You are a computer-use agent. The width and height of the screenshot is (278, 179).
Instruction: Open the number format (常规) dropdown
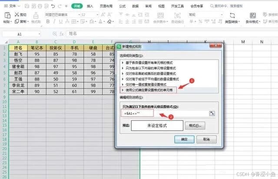222,15
